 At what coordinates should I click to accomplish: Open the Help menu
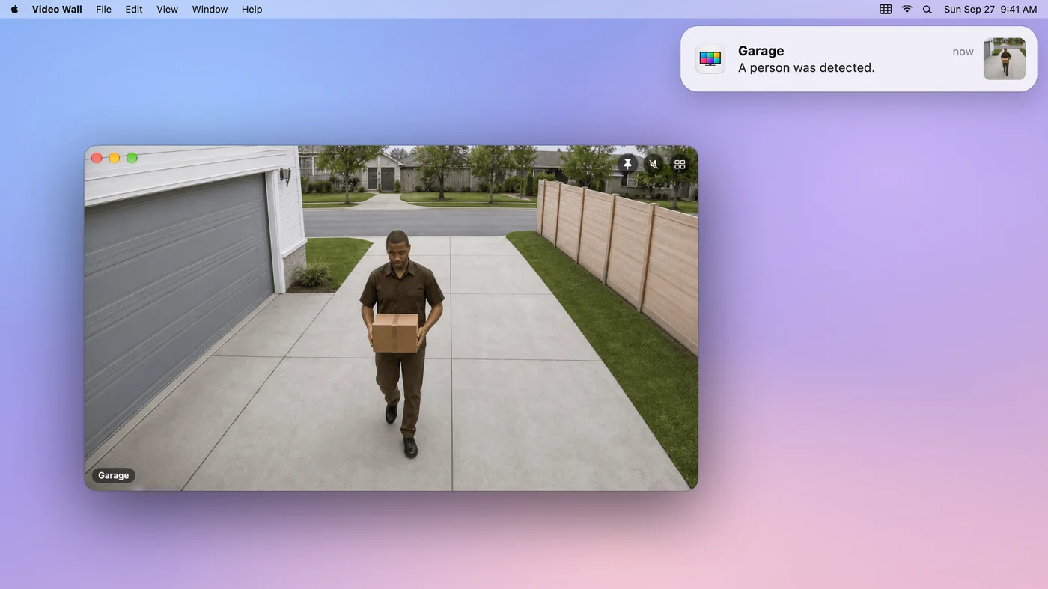[x=252, y=9]
